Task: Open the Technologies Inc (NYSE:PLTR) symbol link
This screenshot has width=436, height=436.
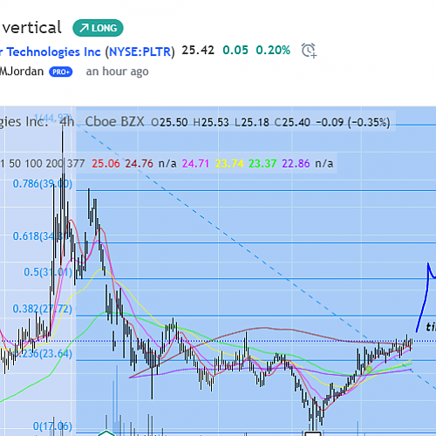Action: [87, 52]
